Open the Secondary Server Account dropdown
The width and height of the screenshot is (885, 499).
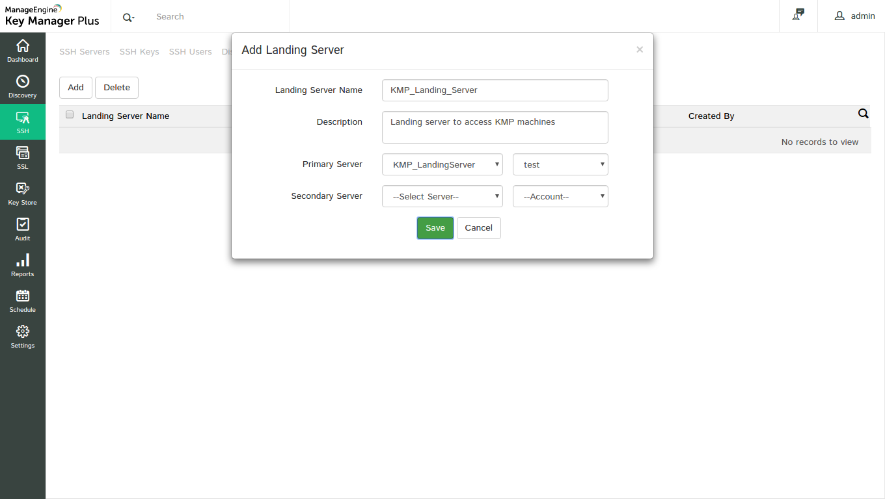click(560, 196)
